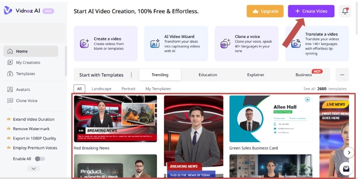Open the Green Sales Business Card thumbnail

(x=271, y=119)
